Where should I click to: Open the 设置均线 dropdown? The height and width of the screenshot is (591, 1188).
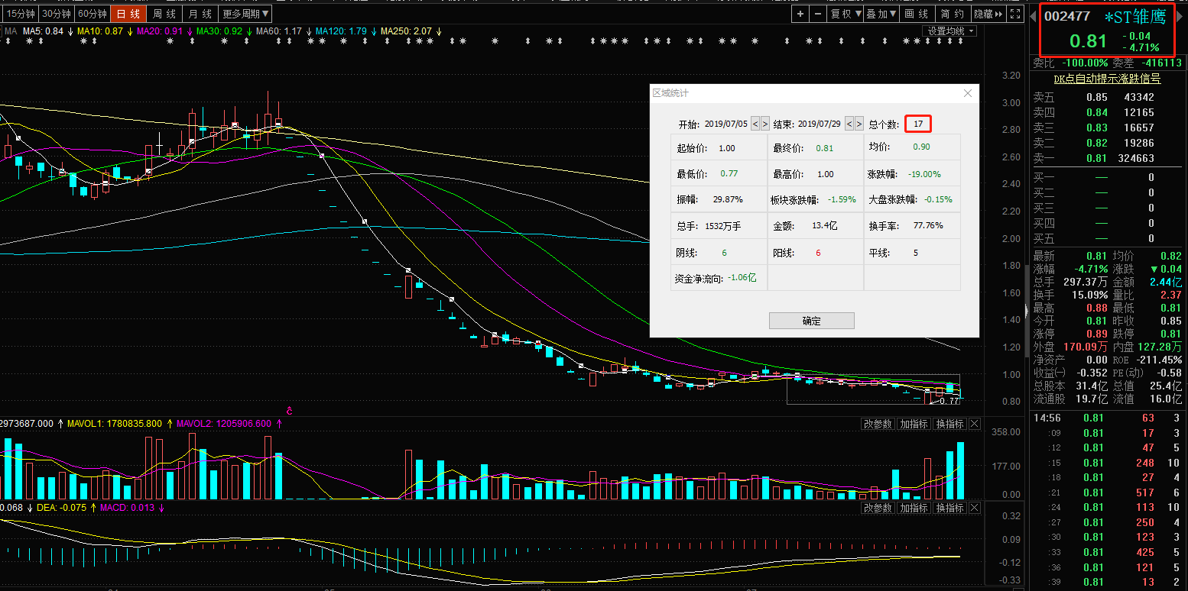tap(950, 31)
